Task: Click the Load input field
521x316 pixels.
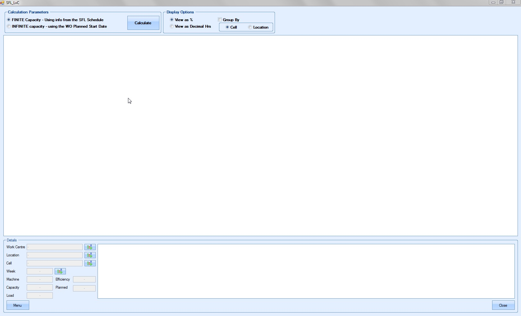Action: click(x=40, y=296)
